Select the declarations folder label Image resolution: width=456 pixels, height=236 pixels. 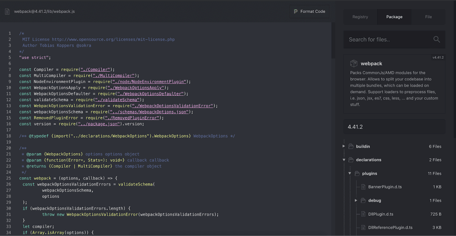(368, 160)
